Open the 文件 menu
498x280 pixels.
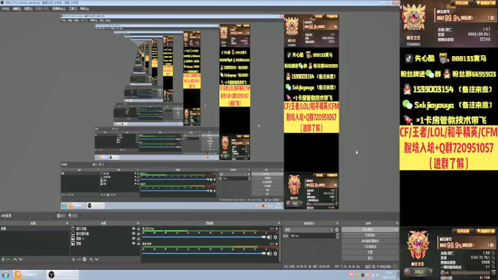(6, 9)
